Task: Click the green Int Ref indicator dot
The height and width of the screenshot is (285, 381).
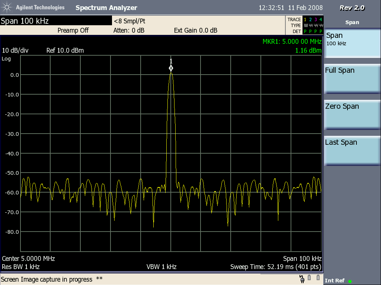Action: click(x=350, y=281)
